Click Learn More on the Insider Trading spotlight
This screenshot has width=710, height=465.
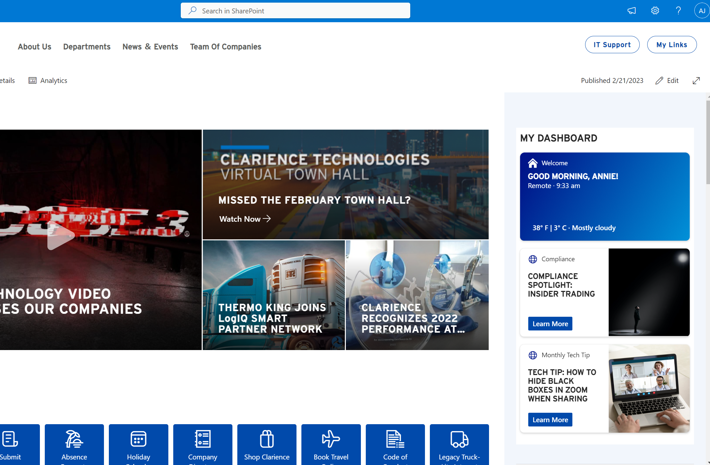pos(550,323)
